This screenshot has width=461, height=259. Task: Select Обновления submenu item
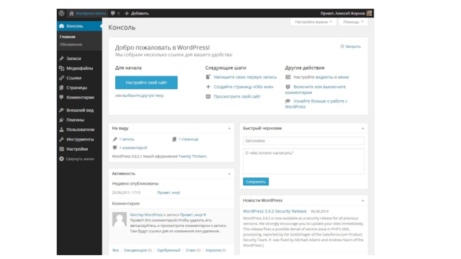click(x=71, y=44)
